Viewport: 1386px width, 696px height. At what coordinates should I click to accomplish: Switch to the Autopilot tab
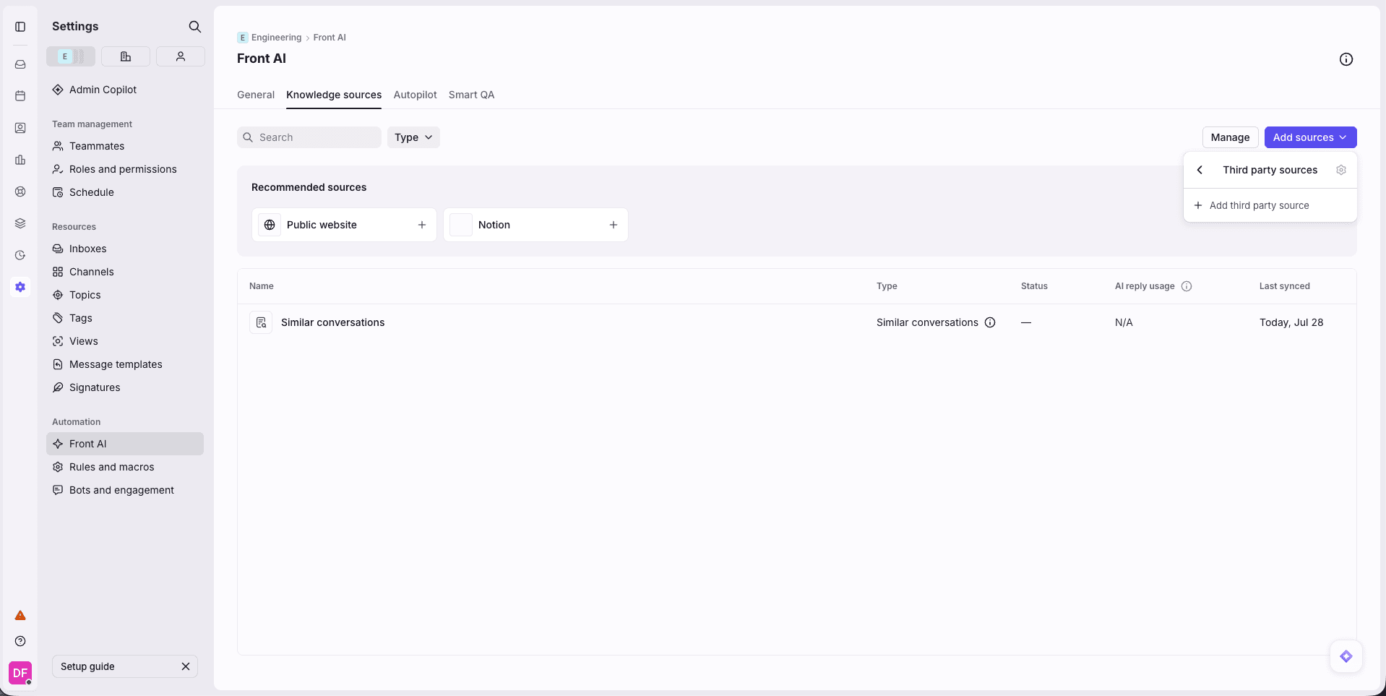[416, 95]
